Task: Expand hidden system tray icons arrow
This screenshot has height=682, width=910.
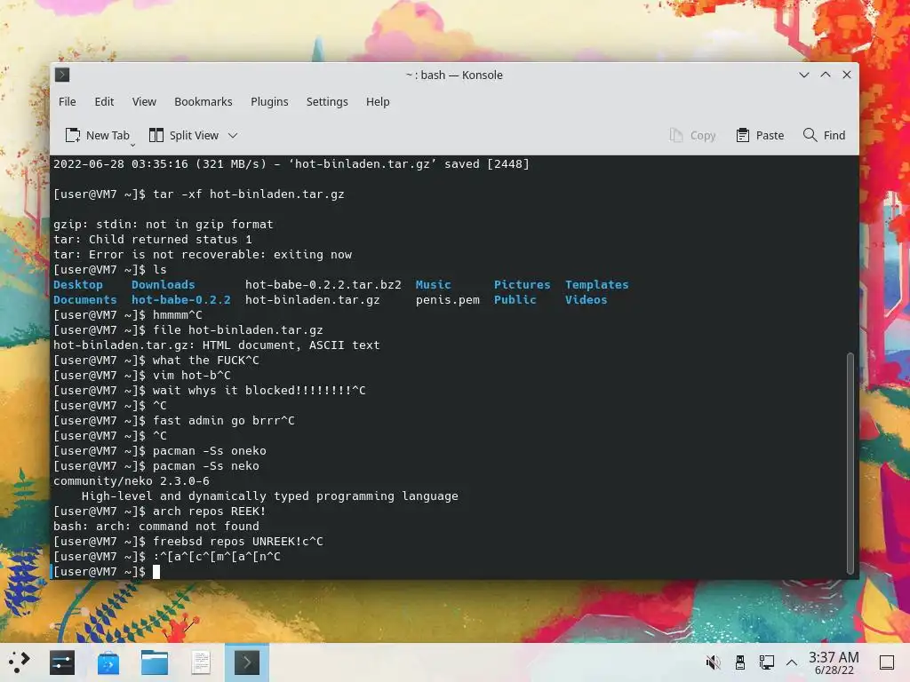Action: tap(792, 662)
